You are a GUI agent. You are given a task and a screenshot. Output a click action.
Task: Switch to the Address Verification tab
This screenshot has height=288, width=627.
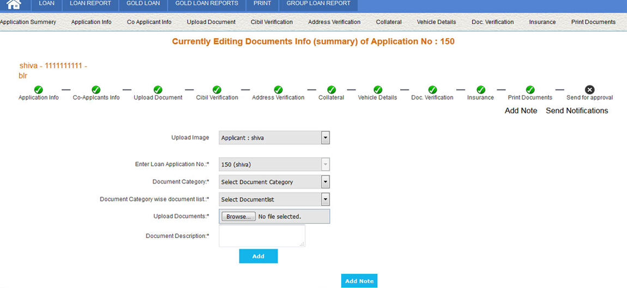point(334,22)
